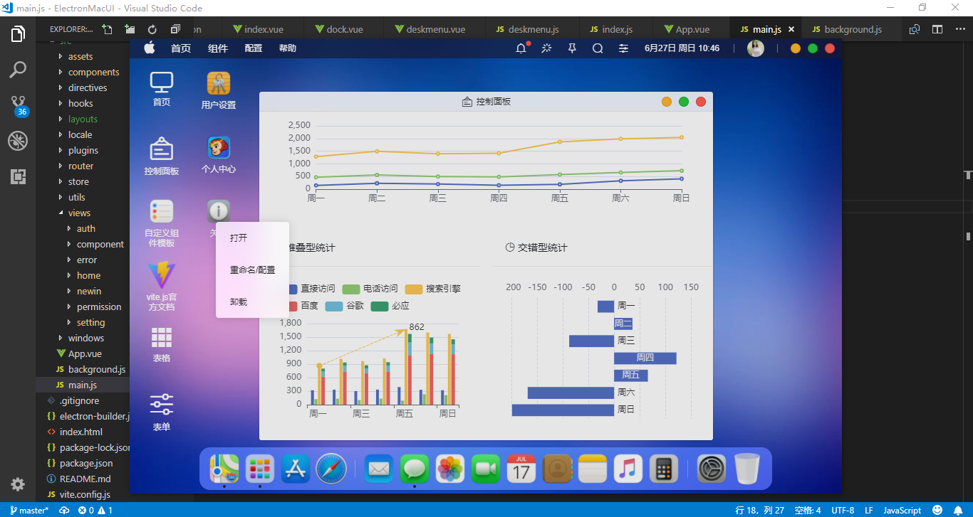
Task: Open the Calculator from the dock
Action: 663,468
